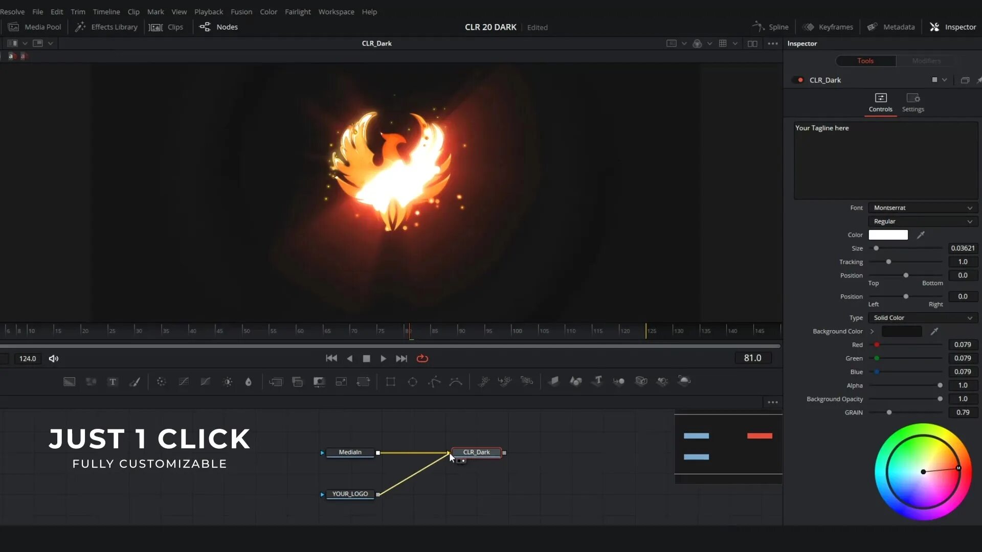
Task: Open the Type dropdown set to Solid Color
Action: tap(922, 317)
